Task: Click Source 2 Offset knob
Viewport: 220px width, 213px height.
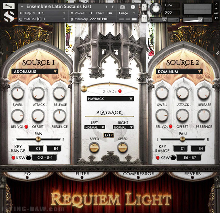Action: 182,115
